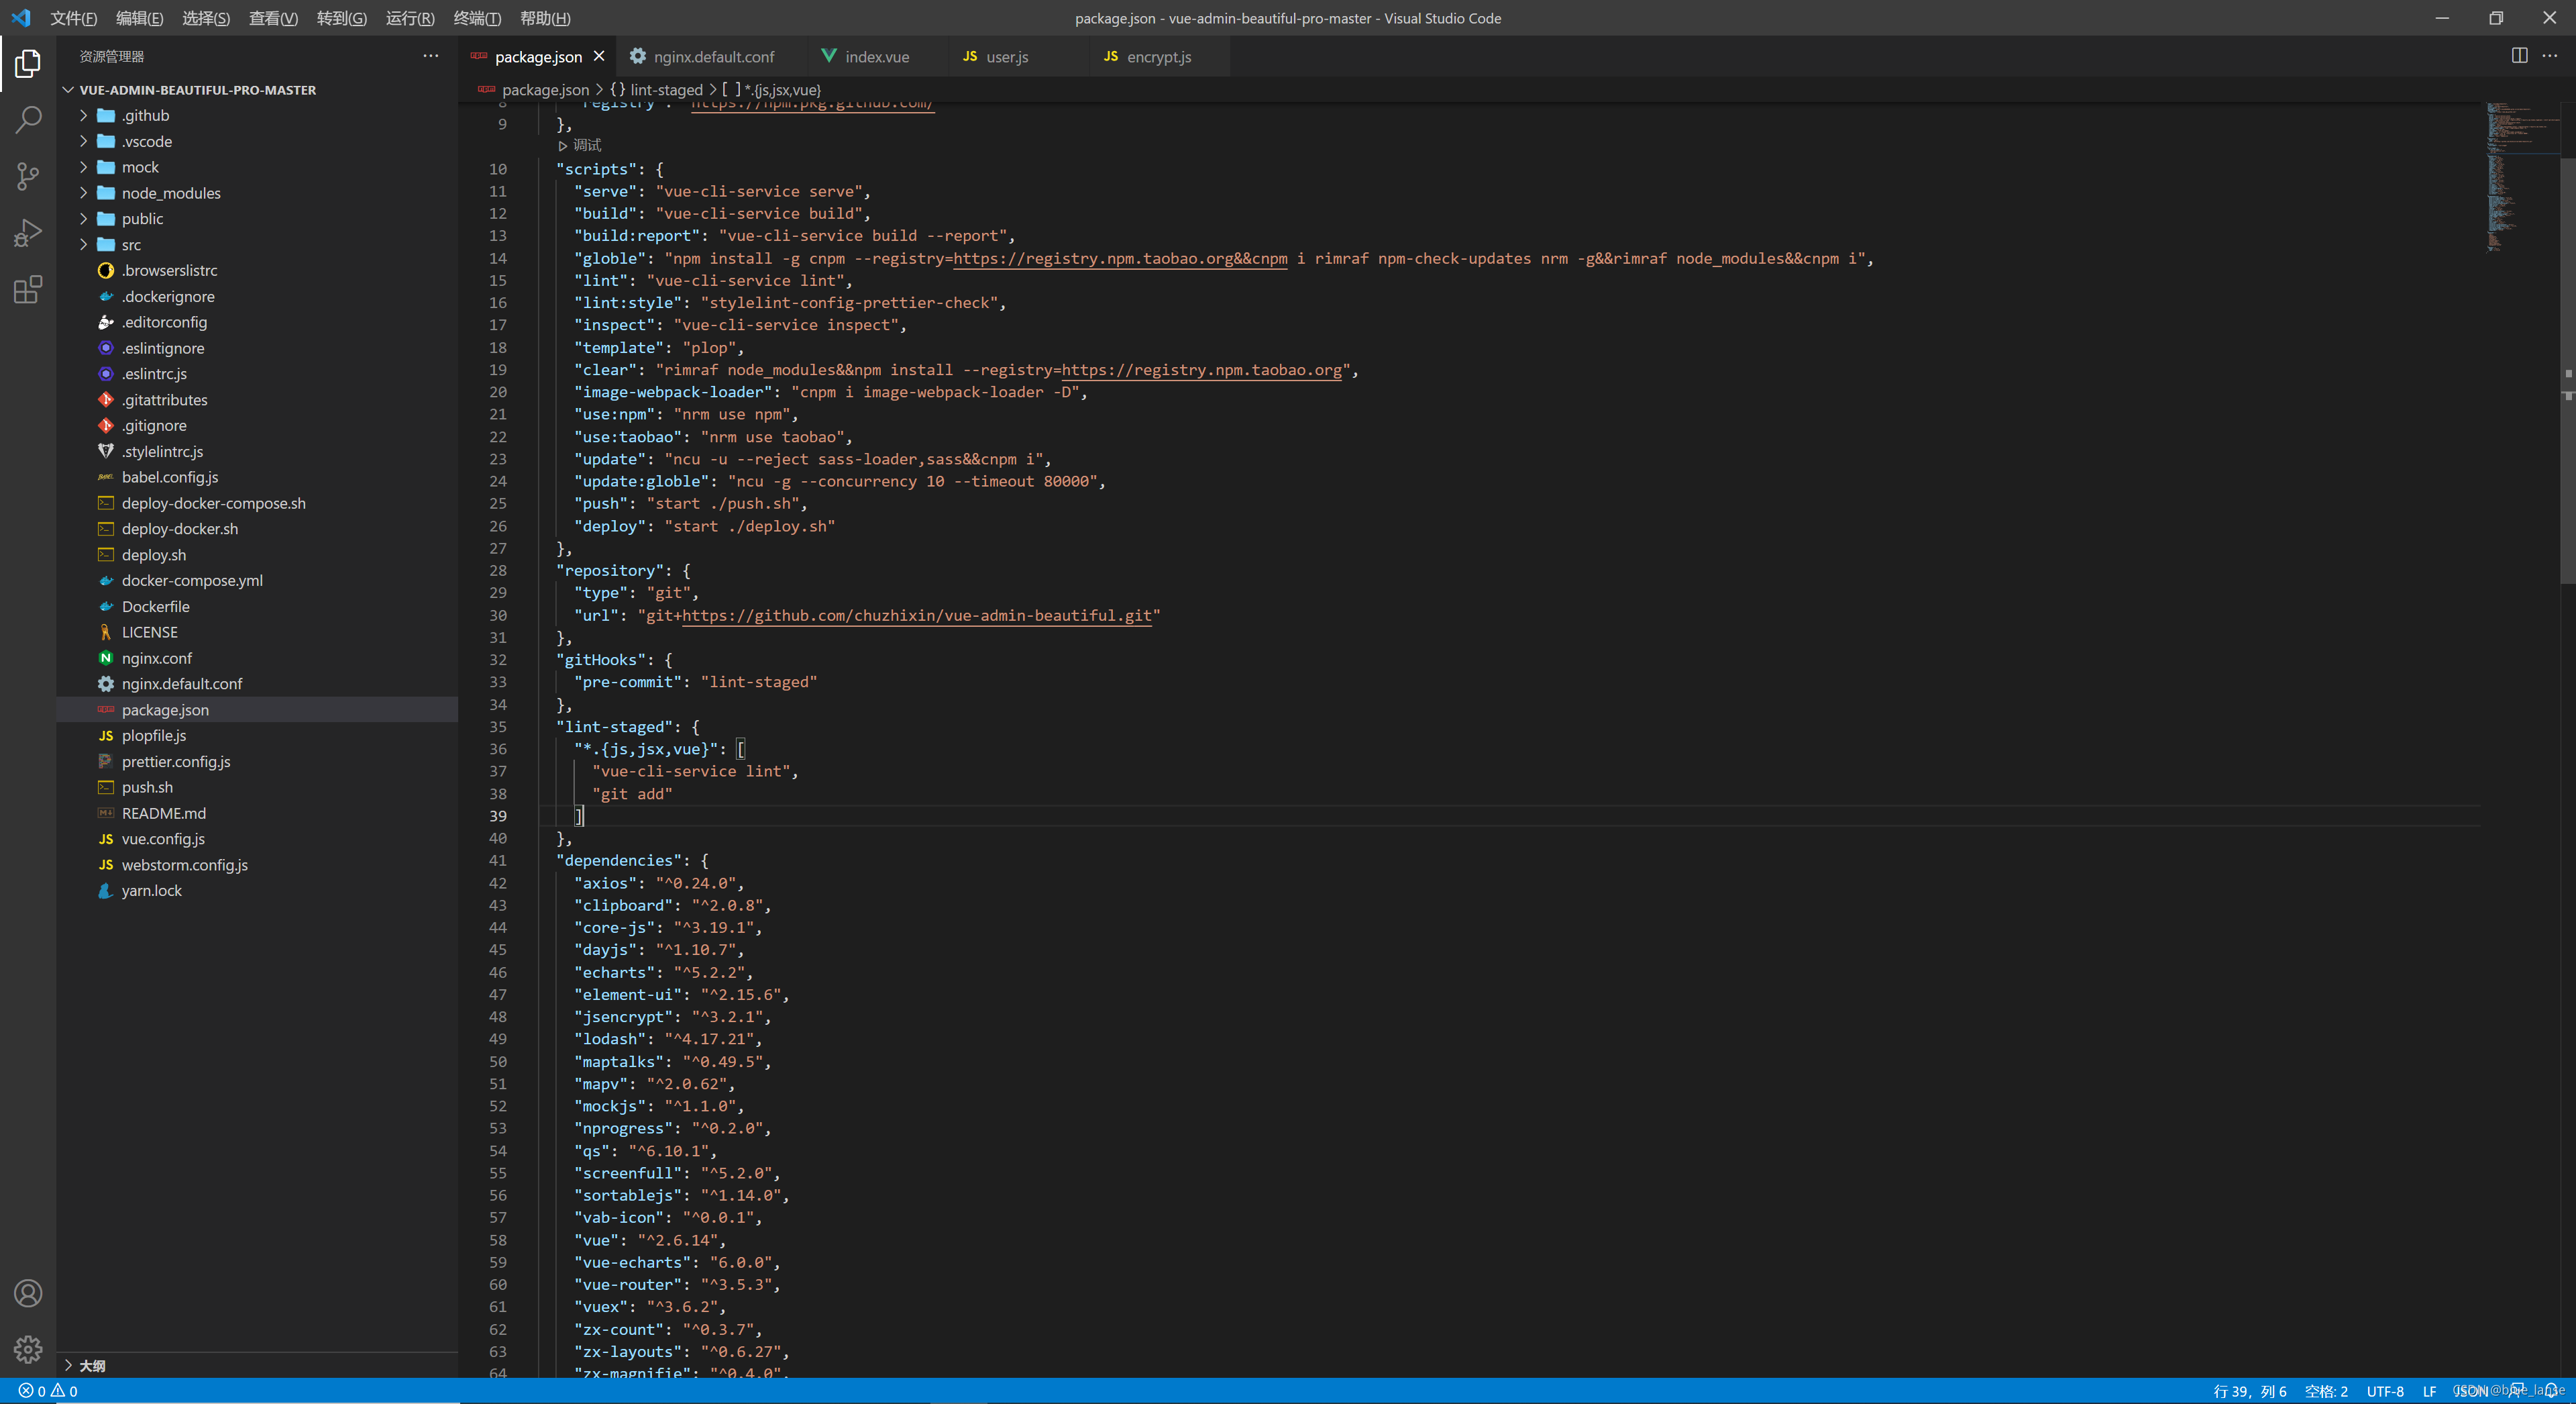Open the Manage settings gear
The height and width of the screenshot is (1404, 2576).
(x=28, y=1349)
